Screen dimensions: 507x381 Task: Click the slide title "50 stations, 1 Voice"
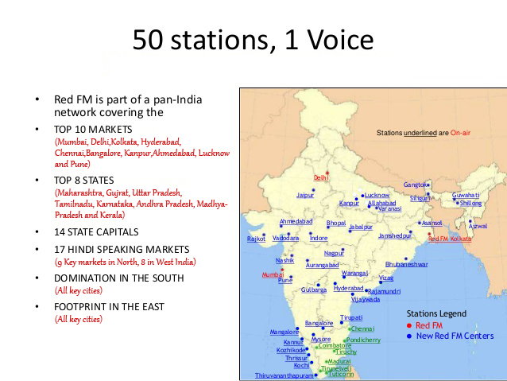253,40
